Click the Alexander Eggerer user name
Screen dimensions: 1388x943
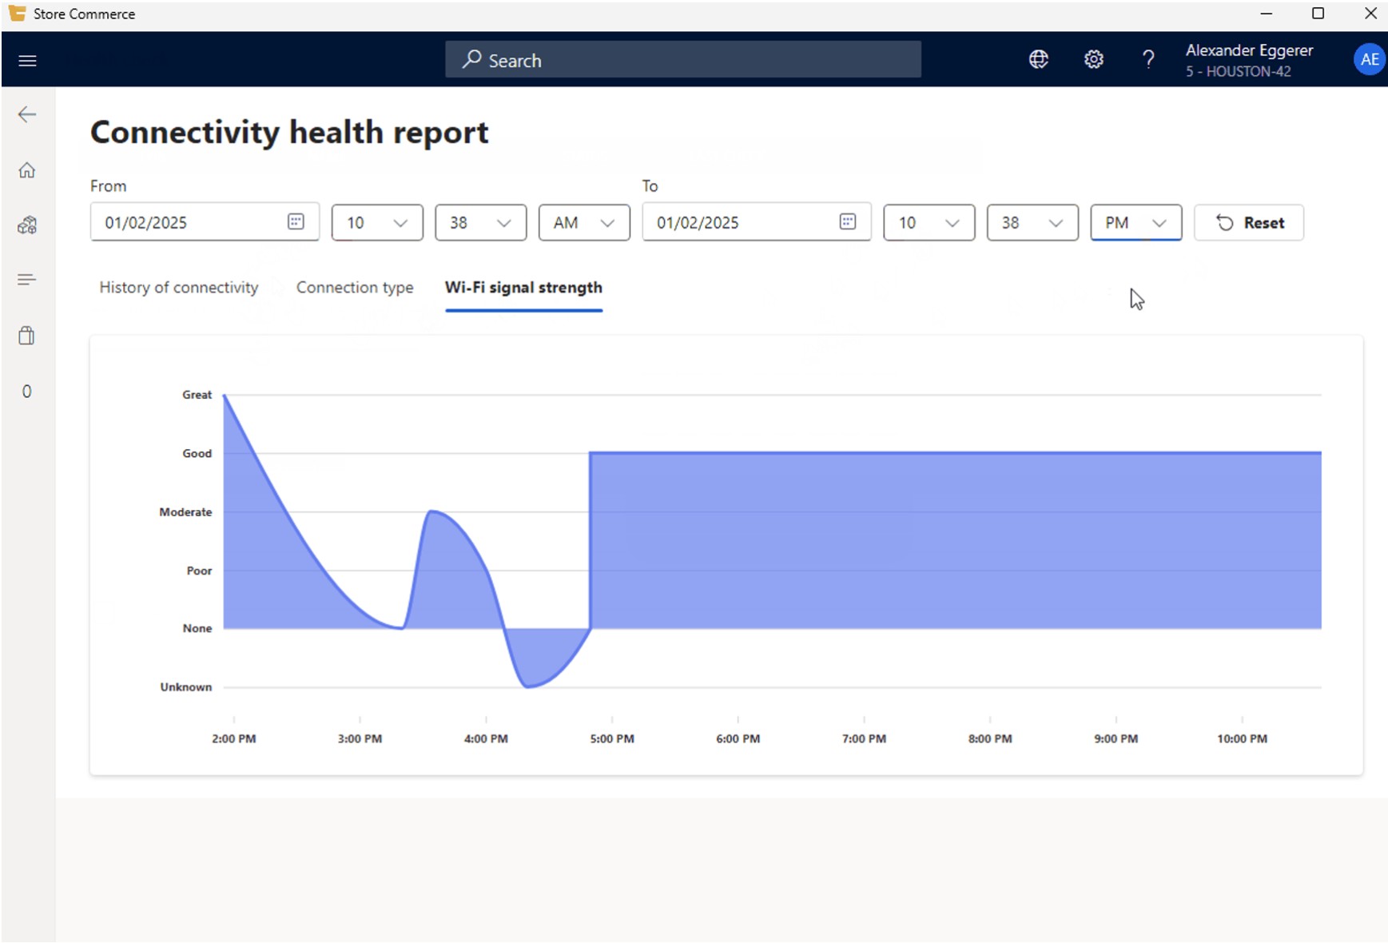point(1249,50)
